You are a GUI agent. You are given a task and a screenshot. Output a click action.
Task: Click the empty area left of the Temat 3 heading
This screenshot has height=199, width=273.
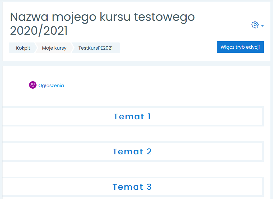(56, 187)
